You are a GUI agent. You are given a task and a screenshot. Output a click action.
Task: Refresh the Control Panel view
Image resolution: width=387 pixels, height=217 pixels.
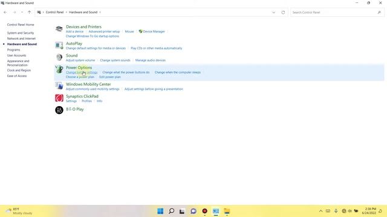pos(283,12)
